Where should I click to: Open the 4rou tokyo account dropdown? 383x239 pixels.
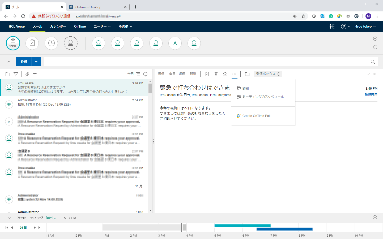[365, 26]
